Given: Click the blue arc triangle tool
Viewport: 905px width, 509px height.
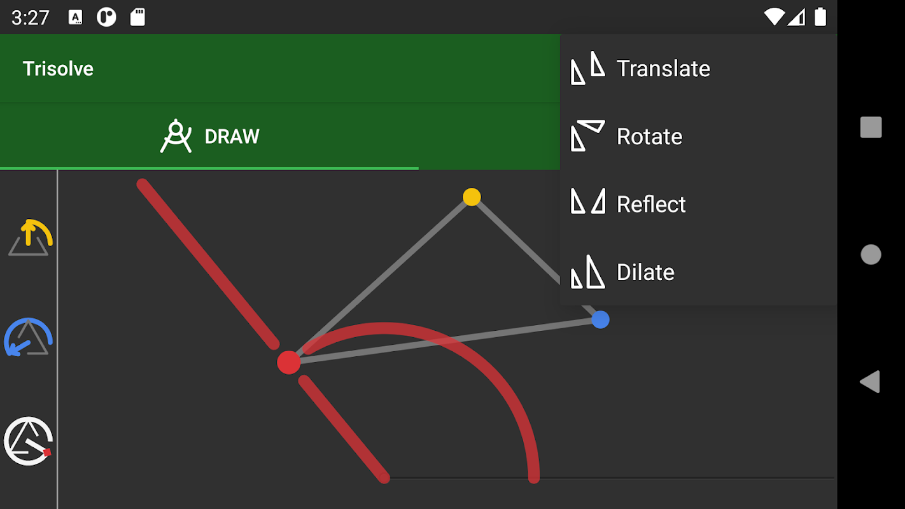Looking at the screenshot, I should pyautogui.click(x=28, y=337).
